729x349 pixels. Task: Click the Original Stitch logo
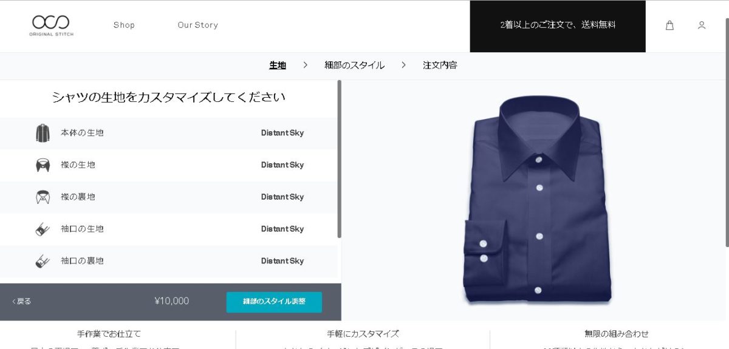point(51,25)
